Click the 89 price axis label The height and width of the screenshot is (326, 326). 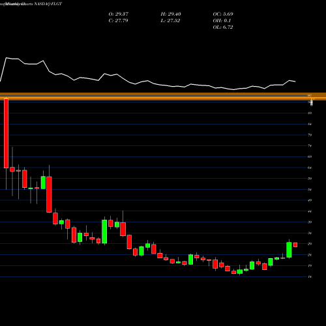pos(310,113)
